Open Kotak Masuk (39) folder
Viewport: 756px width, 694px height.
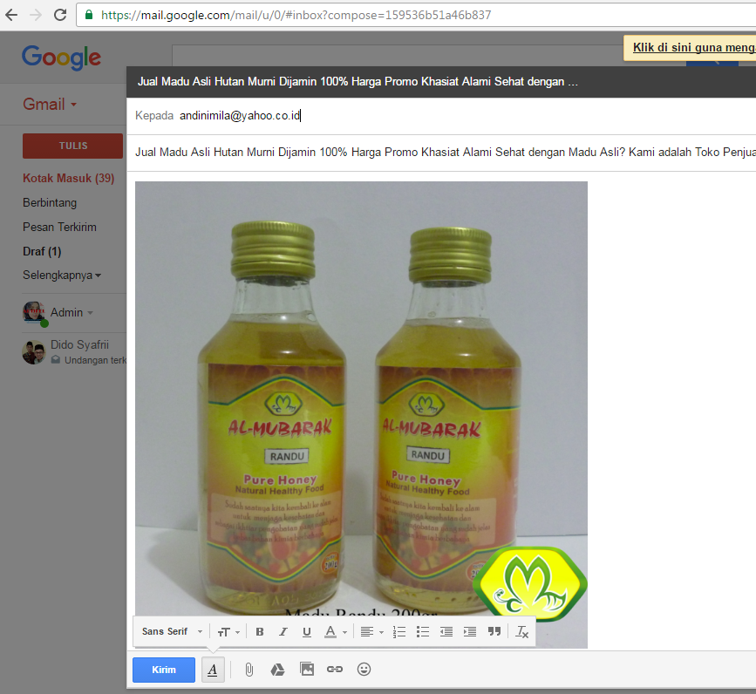[69, 179]
